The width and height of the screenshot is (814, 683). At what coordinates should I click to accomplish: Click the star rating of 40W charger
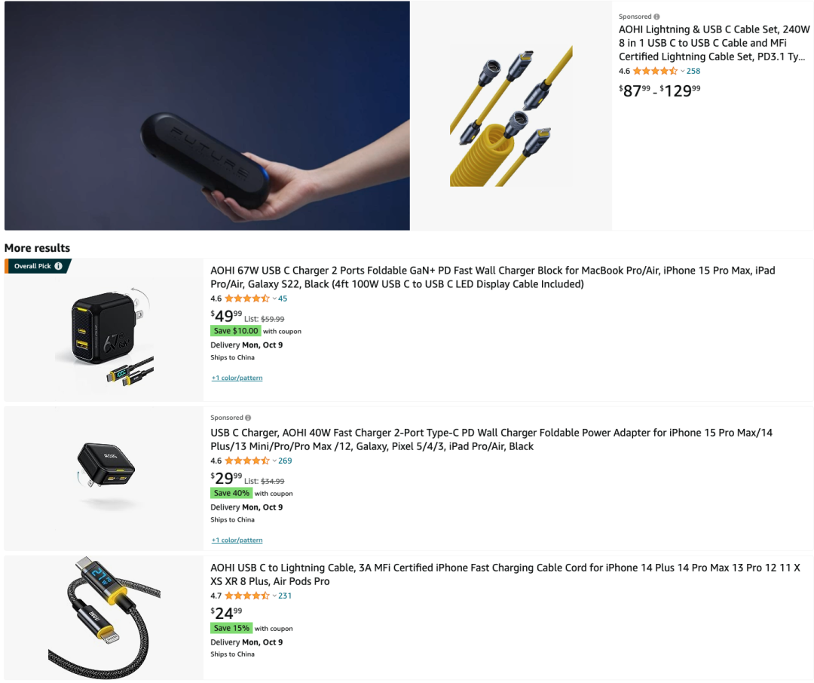coord(247,461)
